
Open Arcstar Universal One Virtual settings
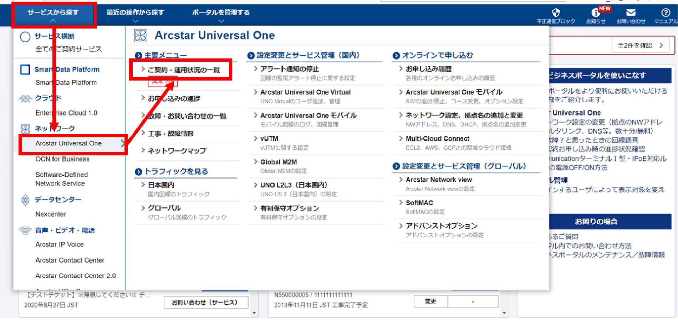[x=305, y=92]
